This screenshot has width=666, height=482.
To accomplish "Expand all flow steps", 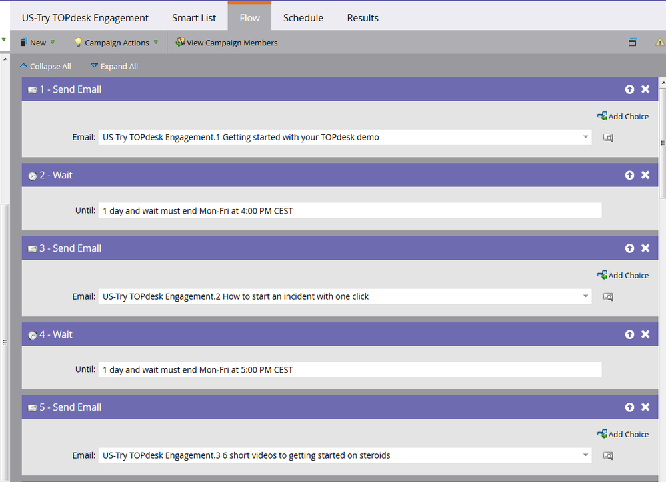I will click(x=114, y=66).
